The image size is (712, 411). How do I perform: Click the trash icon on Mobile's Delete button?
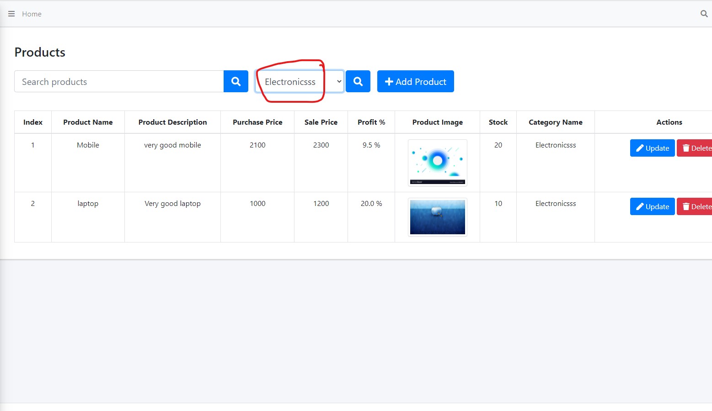(x=686, y=148)
